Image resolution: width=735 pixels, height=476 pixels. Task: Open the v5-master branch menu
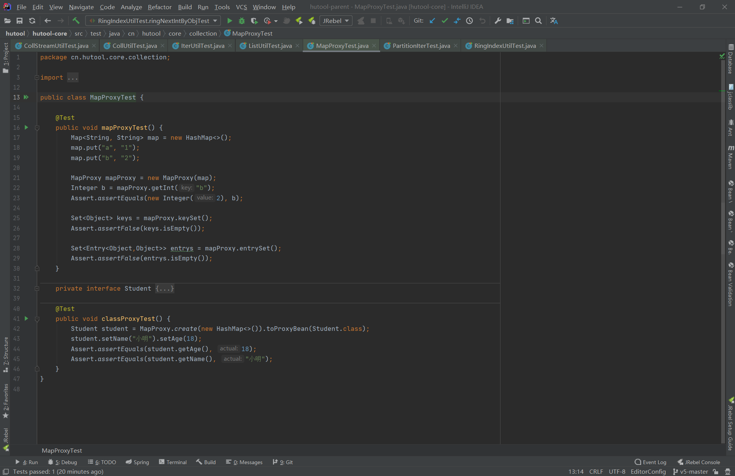click(x=690, y=471)
